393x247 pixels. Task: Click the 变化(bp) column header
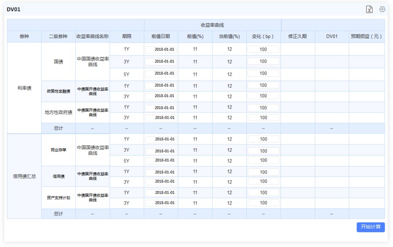(263, 37)
